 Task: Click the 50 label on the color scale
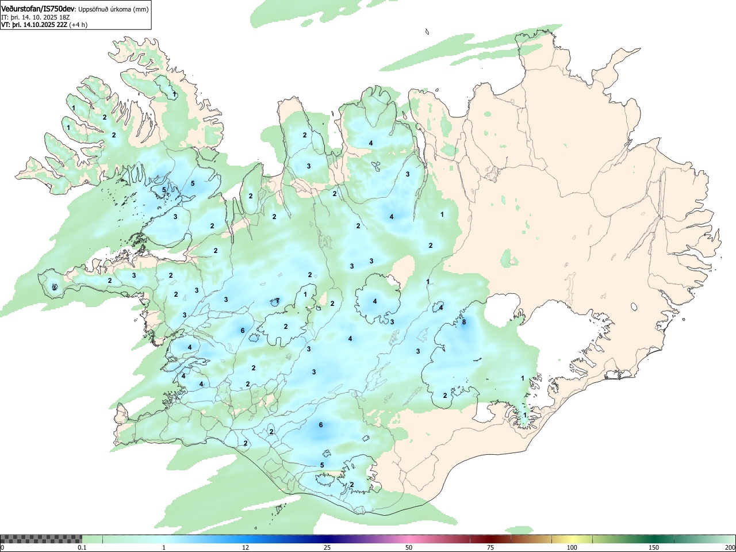click(x=409, y=547)
